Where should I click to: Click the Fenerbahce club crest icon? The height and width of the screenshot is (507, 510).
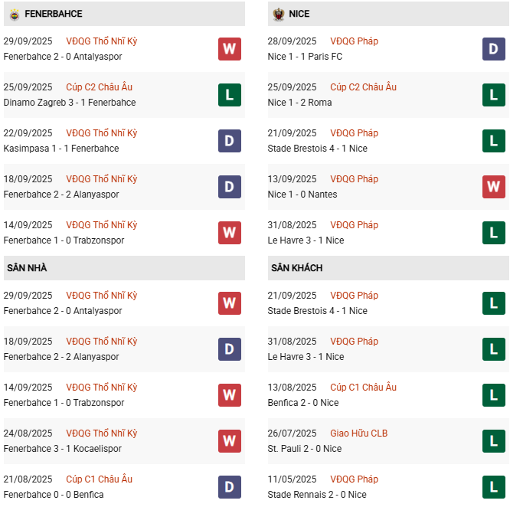click(x=13, y=14)
